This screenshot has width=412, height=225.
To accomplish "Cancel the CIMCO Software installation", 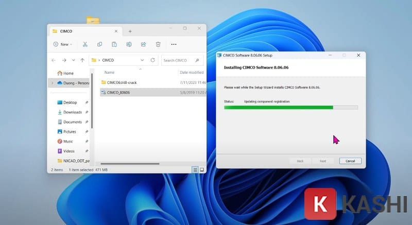I will coord(350,161).
